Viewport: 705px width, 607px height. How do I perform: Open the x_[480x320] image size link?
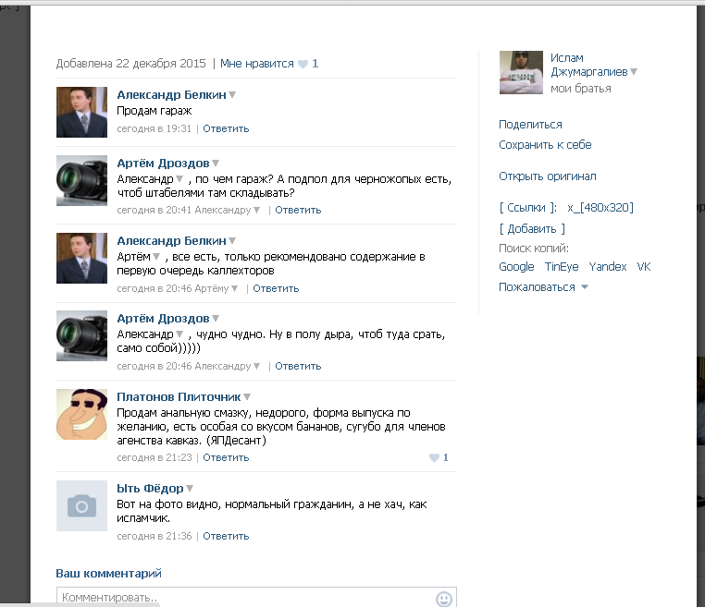pyautogui.click(x=600, y=208)
